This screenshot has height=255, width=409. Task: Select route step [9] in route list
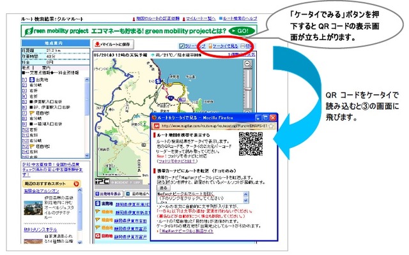pyautogui.click(x=24, y=124)
